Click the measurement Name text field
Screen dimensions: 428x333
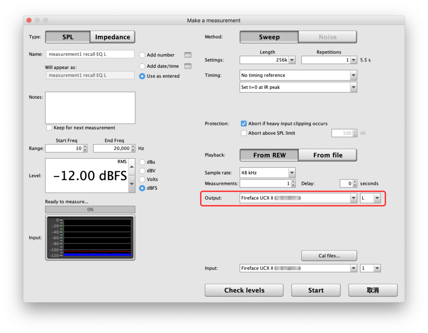90,54
